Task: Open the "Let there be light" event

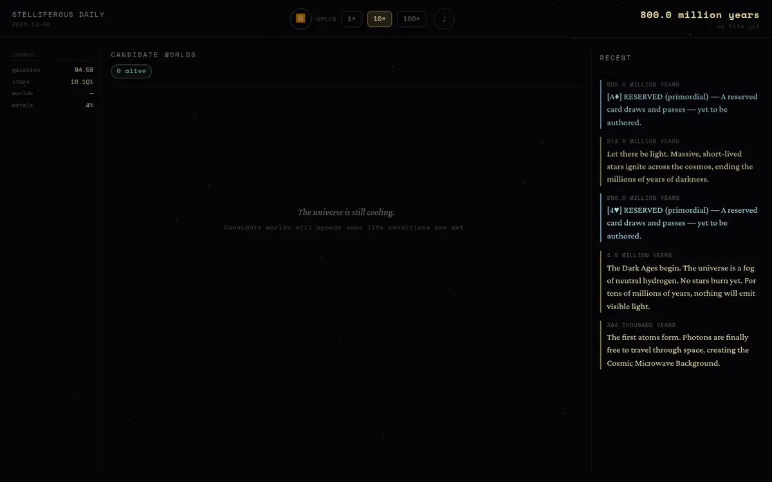Action: tap(681, 161)
